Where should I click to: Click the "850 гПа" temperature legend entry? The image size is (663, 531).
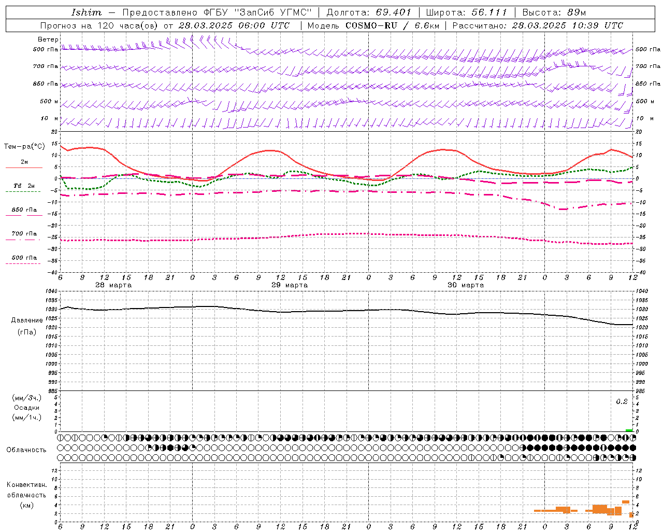pyautogui.click(x=24, y=210)
